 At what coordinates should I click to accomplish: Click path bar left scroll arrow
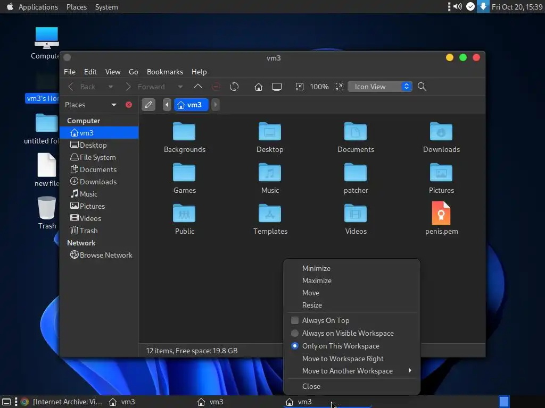(x=167, y=105)
